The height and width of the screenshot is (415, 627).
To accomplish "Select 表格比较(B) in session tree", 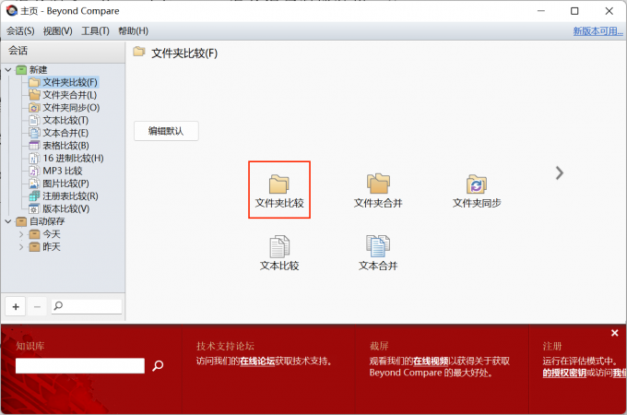I will coord(66,146).
